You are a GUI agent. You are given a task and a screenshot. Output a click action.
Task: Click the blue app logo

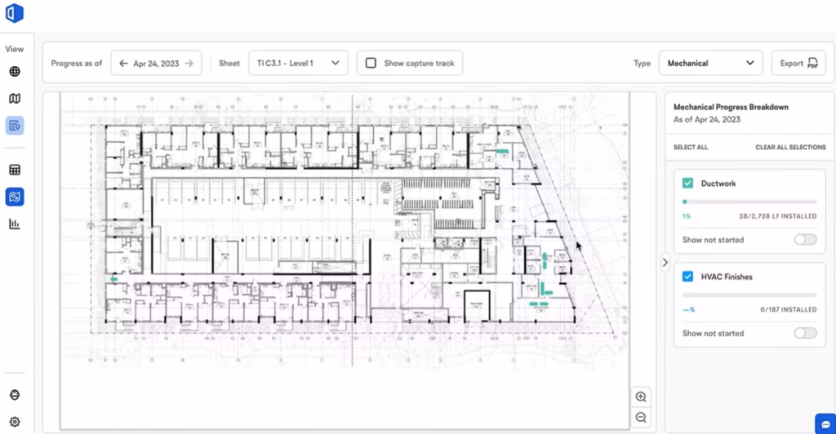[x=15, y=13]
